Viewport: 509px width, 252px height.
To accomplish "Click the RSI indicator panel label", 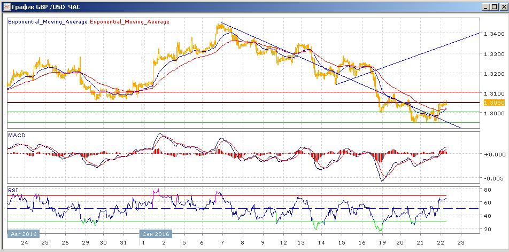I will [x=12, y=190].
